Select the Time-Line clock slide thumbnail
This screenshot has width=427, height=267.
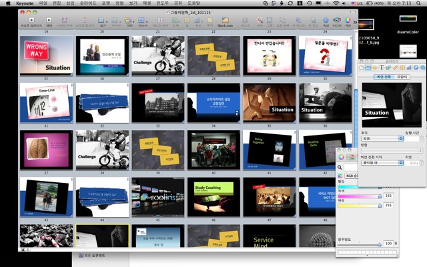pyautogui.click(x=46, y=103)
